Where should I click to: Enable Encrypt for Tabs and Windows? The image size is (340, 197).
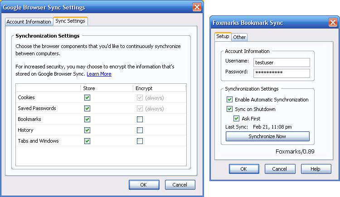pos(140,141)
